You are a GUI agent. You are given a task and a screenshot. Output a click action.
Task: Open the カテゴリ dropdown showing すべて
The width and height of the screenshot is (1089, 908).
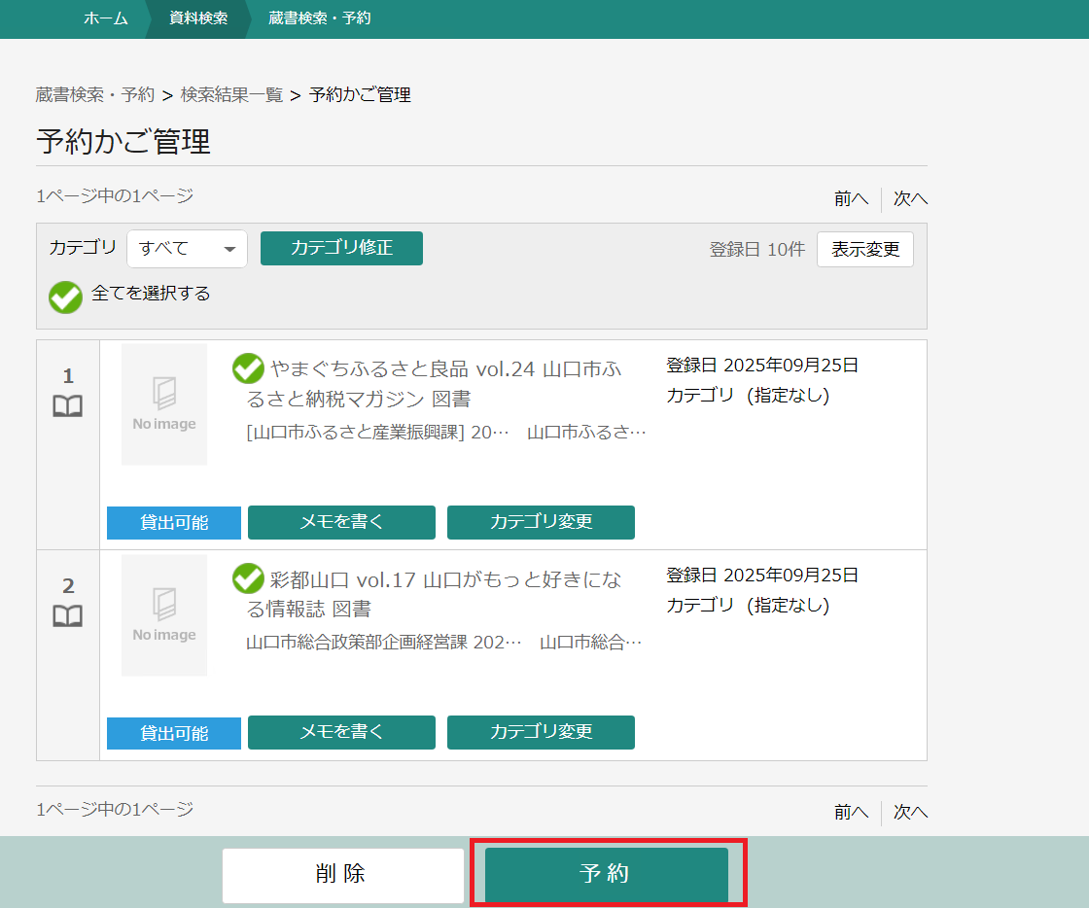click(187, 249)
